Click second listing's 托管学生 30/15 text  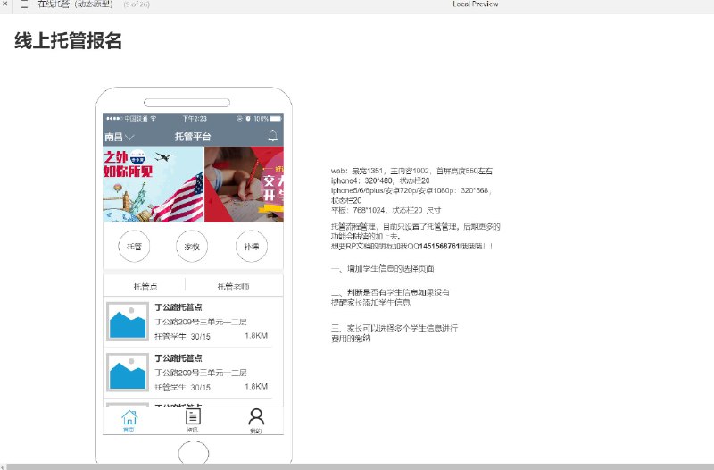tap(182, 388)
